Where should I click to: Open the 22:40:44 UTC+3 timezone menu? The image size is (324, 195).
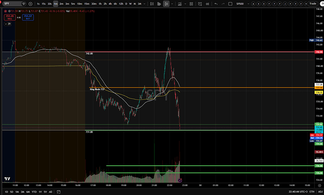coord(298,192)
